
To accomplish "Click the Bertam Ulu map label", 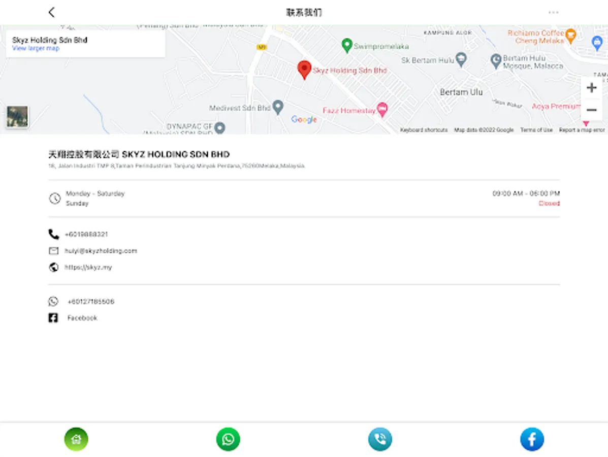I will [461, 92].
